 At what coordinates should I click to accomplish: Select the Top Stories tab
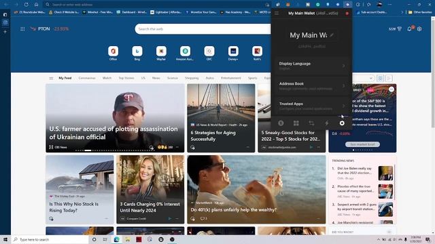[x=126, y=79]
